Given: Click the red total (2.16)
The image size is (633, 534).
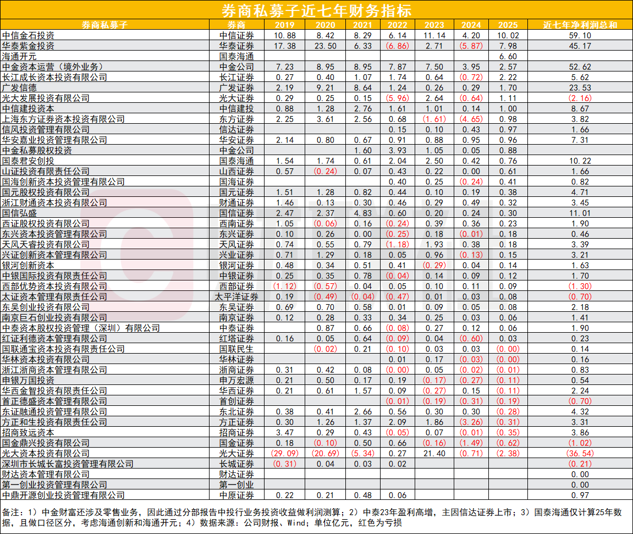Looking at the screenshot, I should click(580, 98).
